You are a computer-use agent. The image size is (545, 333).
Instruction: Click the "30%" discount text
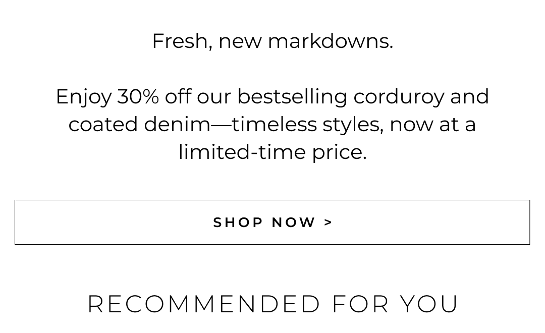(138, 96)
